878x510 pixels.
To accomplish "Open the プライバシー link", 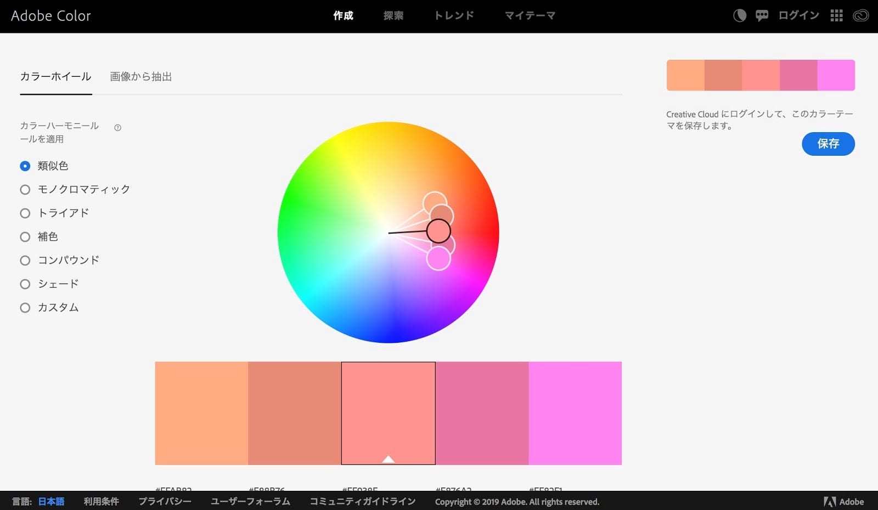I will 165,501.
